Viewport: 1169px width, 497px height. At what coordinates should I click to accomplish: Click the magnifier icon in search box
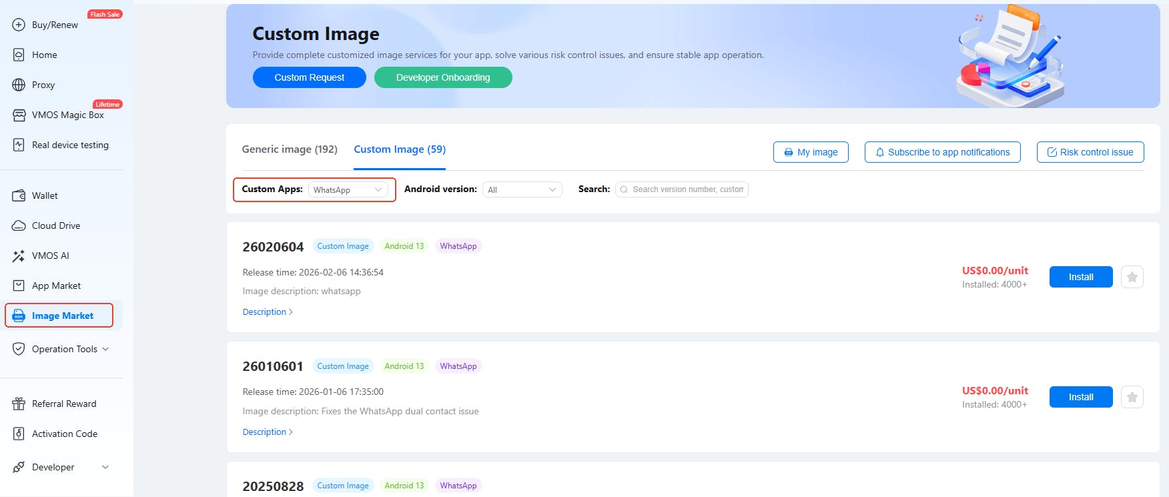pos(624,189)
